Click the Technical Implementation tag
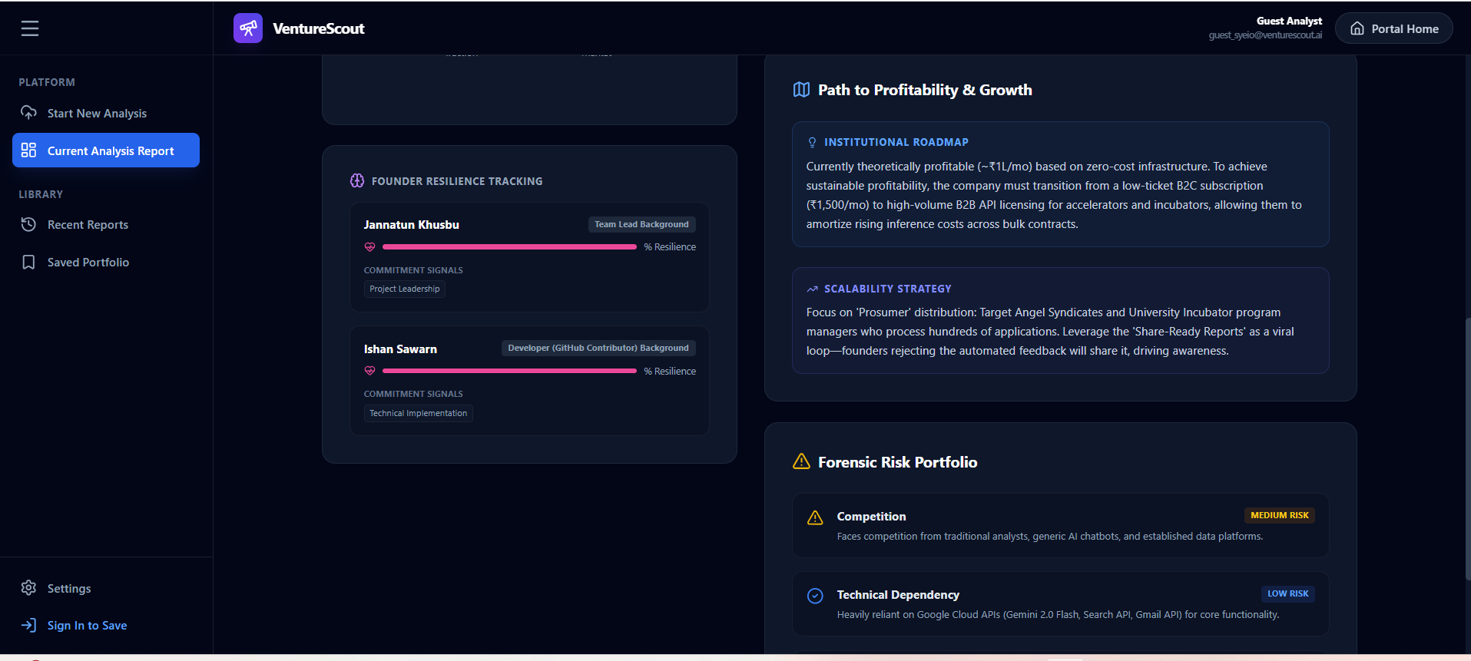The width and height of the screenshot is (1471, 661). point(418,413)
